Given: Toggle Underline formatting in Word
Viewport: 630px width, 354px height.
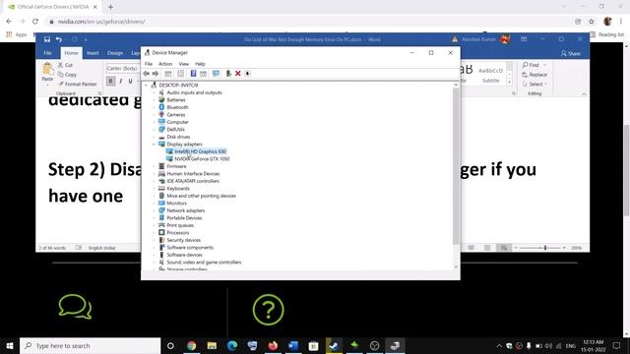Looking at the screenshot, I should [130, 81].
